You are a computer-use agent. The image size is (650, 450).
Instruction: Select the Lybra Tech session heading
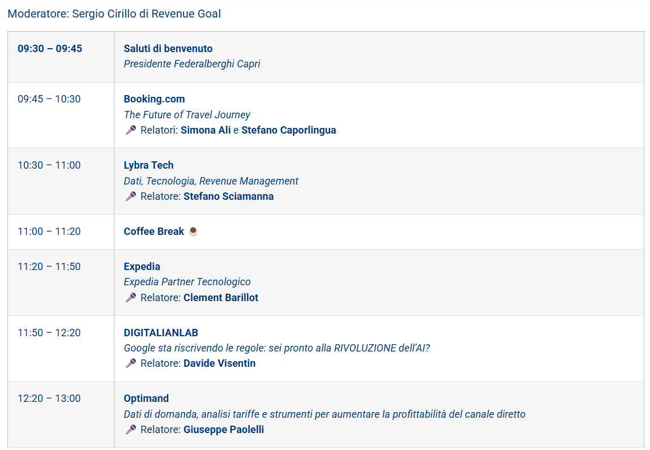pyautogui.click(x=148, y=165)
